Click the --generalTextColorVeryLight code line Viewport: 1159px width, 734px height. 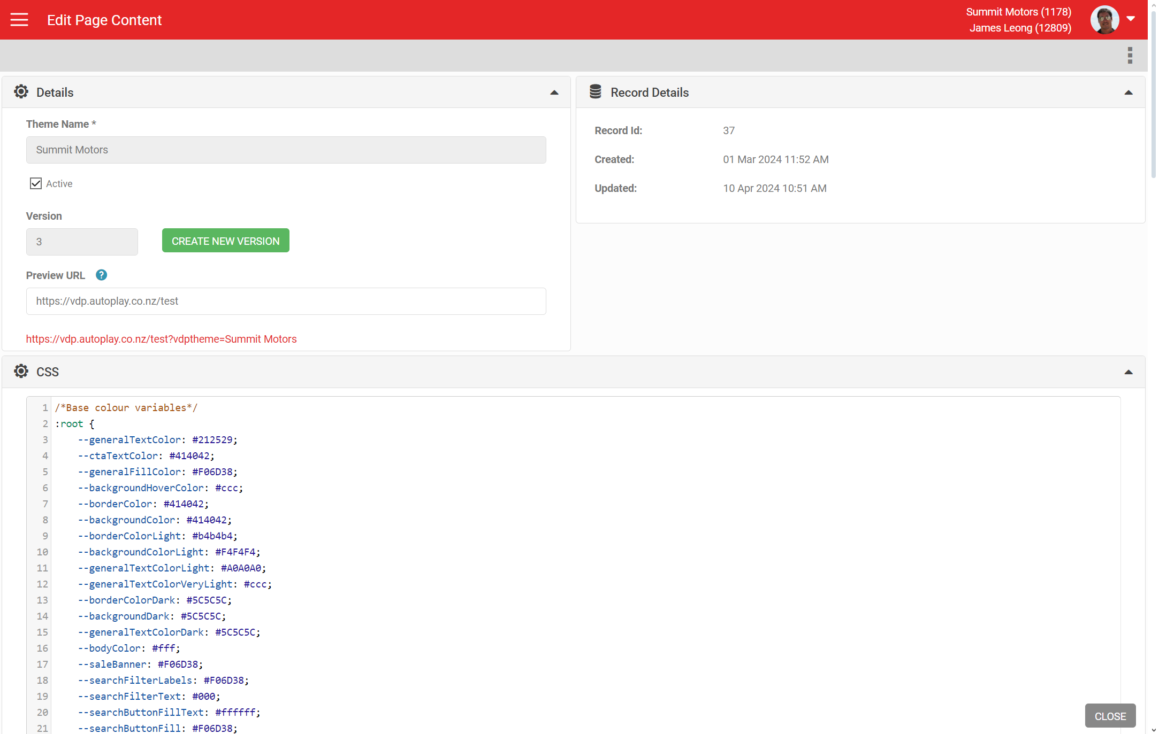click(175, 584)
